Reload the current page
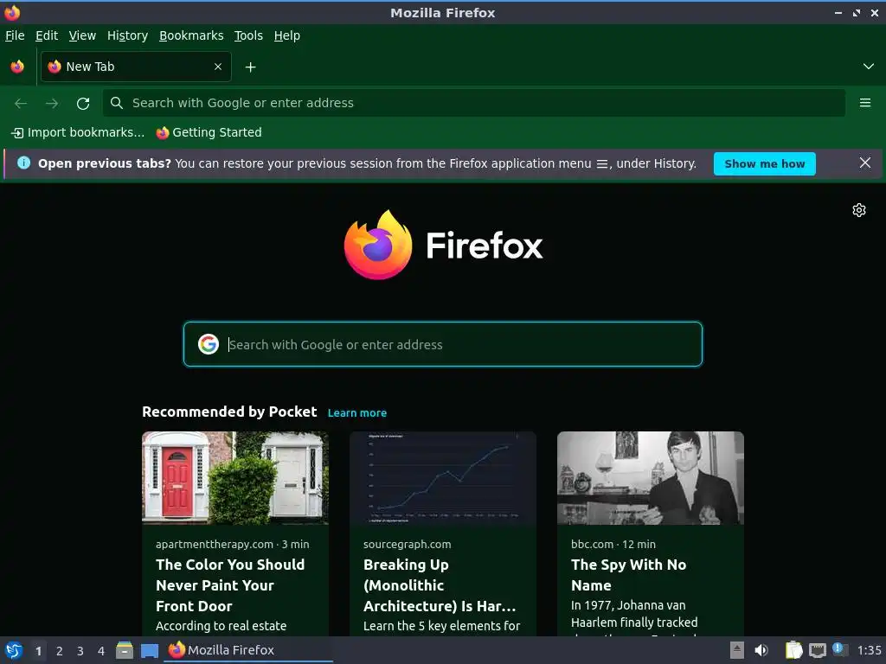Viewport: 886px width, 664px height. [83, 104]
